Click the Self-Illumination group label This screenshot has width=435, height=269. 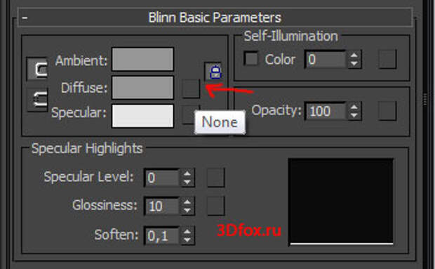(290, 37)
